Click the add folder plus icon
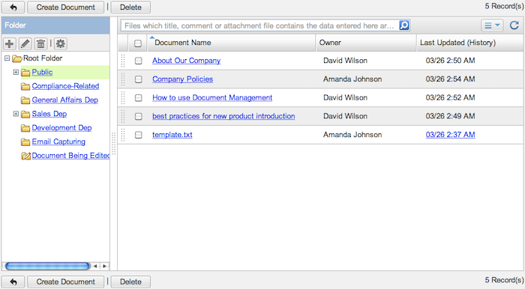The image size is (525, 289). pyautogui.click(x=9, y=43)
